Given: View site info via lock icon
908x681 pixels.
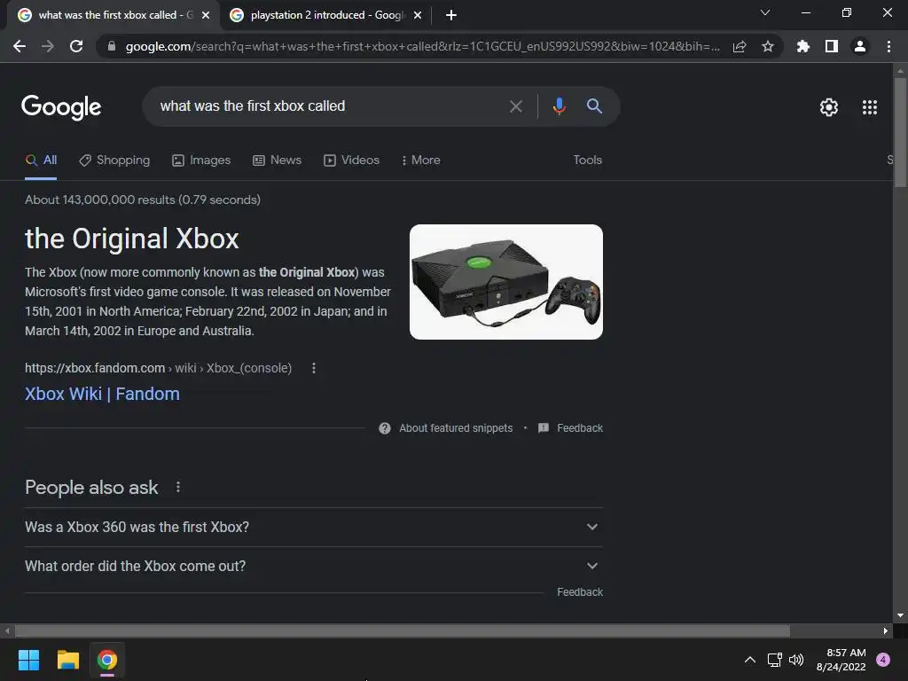Looking at the screenshot, I should click(112, 46).
